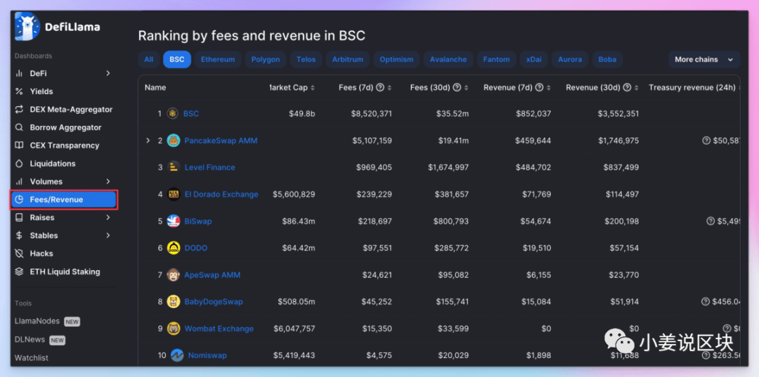The image size is (759, 377).
Task: Open the More chains dropdown
Action: [704, 60]
